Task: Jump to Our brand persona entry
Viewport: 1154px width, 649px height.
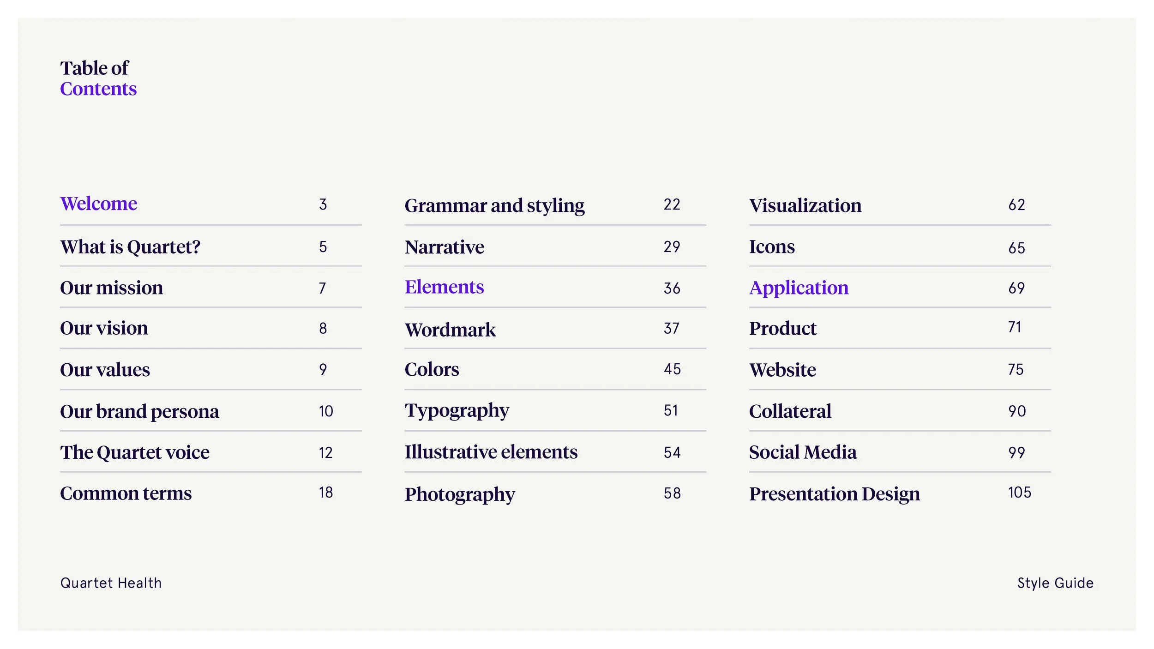Action: click(x=139, y=411)
